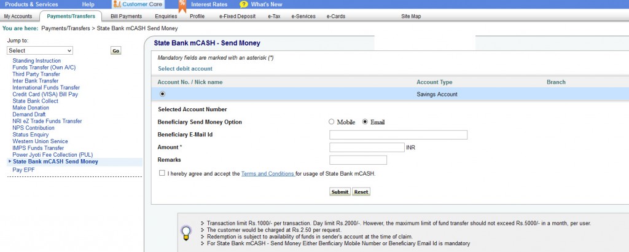Open Funds Transfer (Own A/C) link

[44, 68]
